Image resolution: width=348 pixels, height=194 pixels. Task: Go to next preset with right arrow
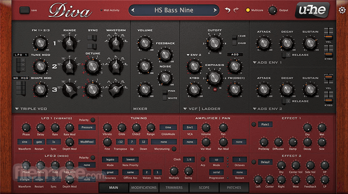point(215,10)
